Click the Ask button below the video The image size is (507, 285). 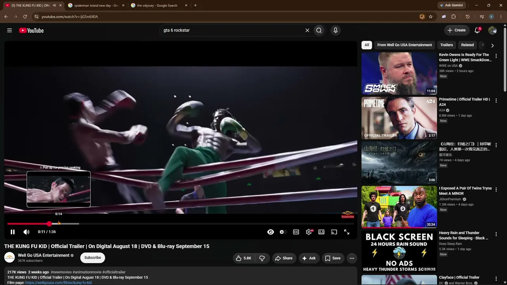click(309, 258)
